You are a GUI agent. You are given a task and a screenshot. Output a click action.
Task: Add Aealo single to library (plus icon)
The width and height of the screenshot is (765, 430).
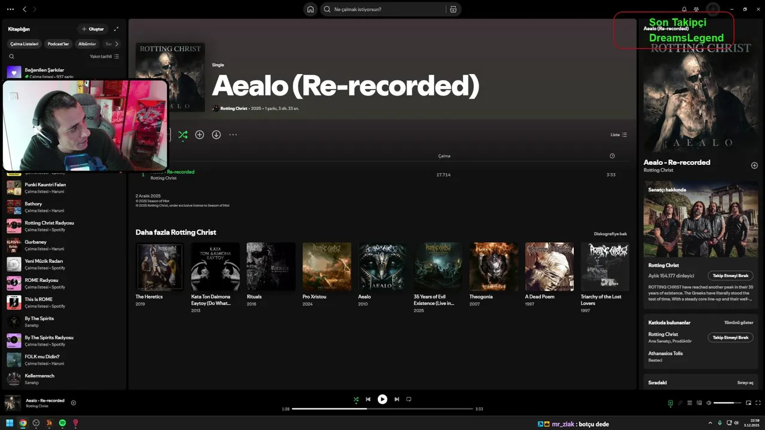pos(200,135)
